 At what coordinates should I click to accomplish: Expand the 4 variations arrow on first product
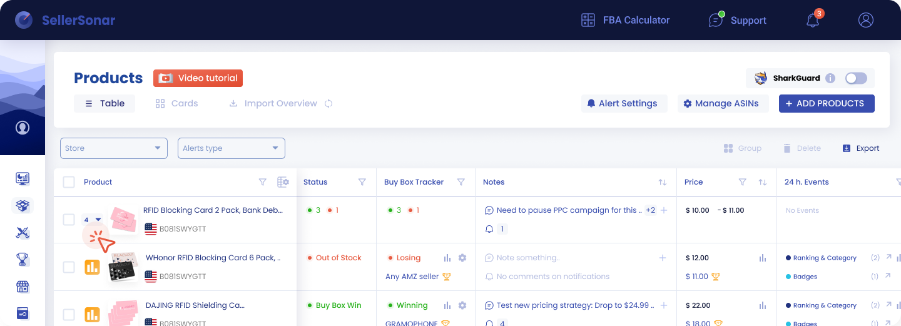point(98,220)
